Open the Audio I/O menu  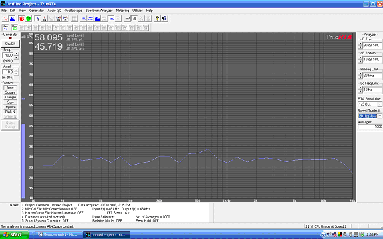coord(55,11)
